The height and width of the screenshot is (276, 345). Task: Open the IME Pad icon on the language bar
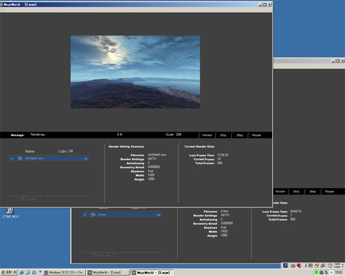pos(316,266)
